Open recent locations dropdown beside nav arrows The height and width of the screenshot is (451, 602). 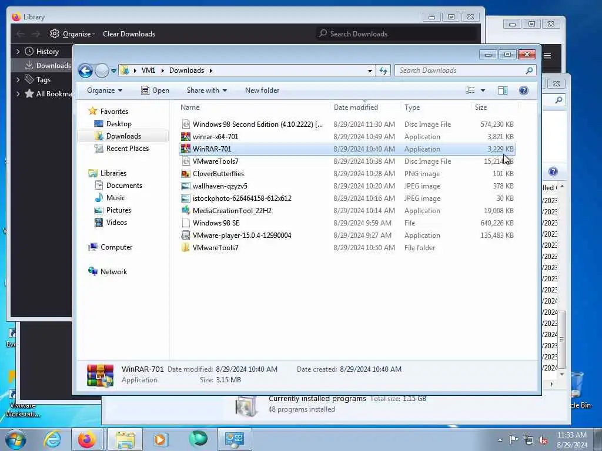pos(113,71)
